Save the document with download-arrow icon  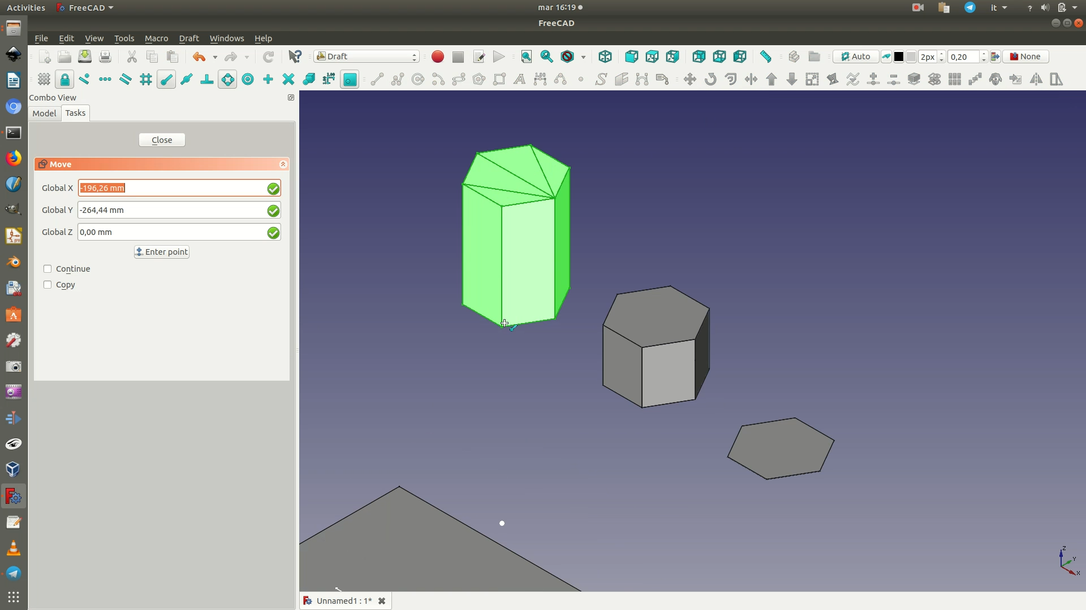coord(85,56)
